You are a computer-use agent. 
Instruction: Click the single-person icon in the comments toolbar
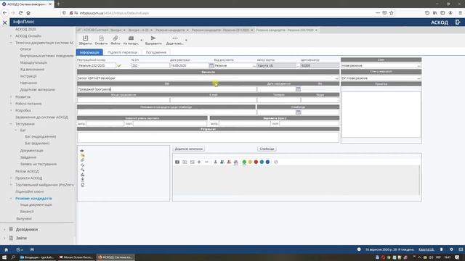pos(215,162)
